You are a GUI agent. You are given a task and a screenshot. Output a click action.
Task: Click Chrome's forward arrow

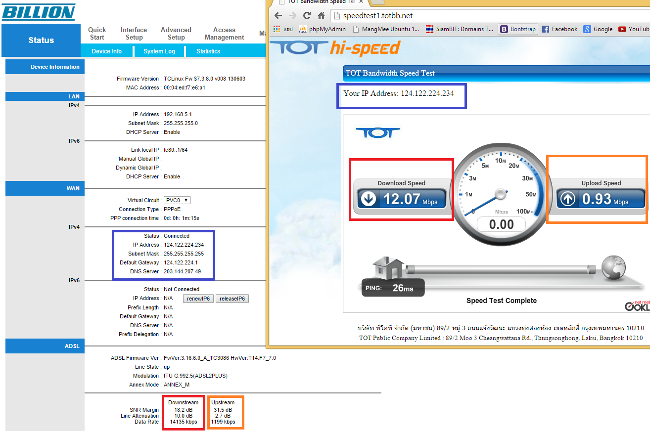point(292,15)
